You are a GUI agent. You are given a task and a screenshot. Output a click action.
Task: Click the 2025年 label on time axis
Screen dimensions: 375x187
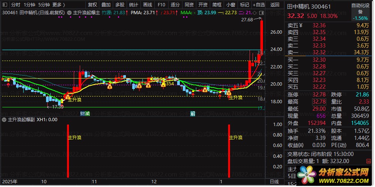pyautogui.click(x=10, y=181)
